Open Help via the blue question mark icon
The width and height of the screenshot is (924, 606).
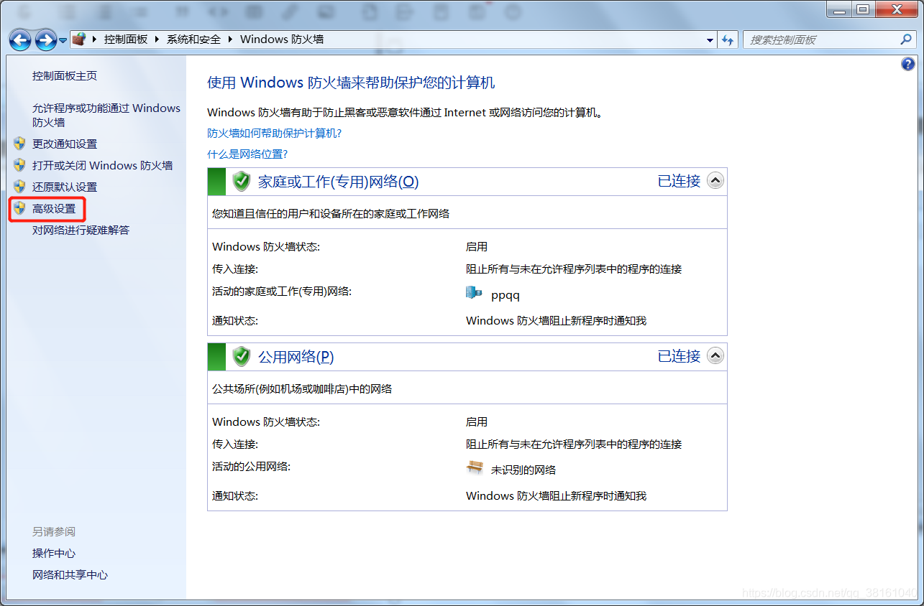click(910, 64)
